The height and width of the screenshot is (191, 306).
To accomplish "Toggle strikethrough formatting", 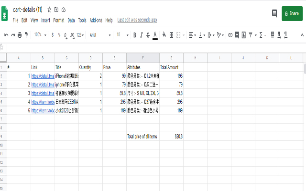I will pos(148,35).
